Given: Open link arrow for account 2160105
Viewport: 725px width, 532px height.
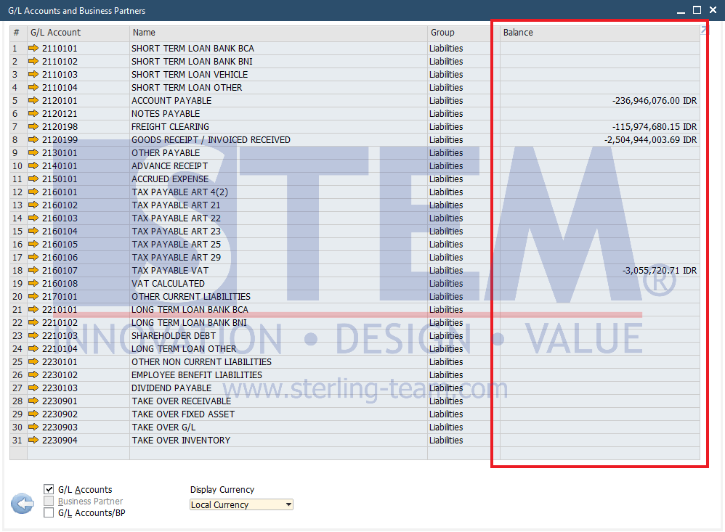Looking at the screenshot, I should point(33,244).
